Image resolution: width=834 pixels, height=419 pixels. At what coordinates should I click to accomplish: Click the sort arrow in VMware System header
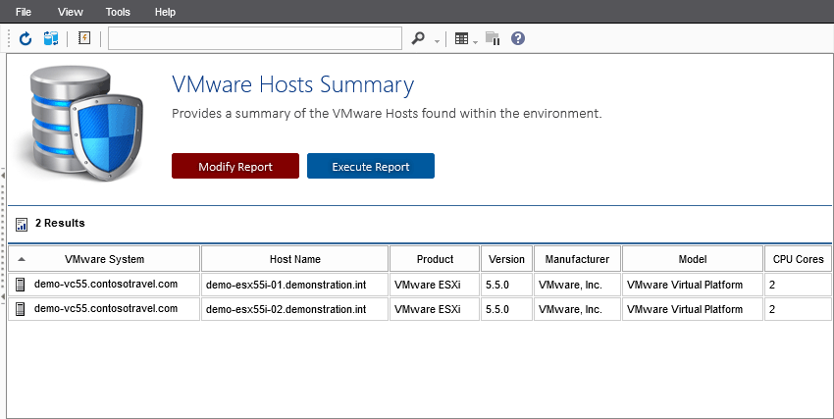(x=22, y=259)
